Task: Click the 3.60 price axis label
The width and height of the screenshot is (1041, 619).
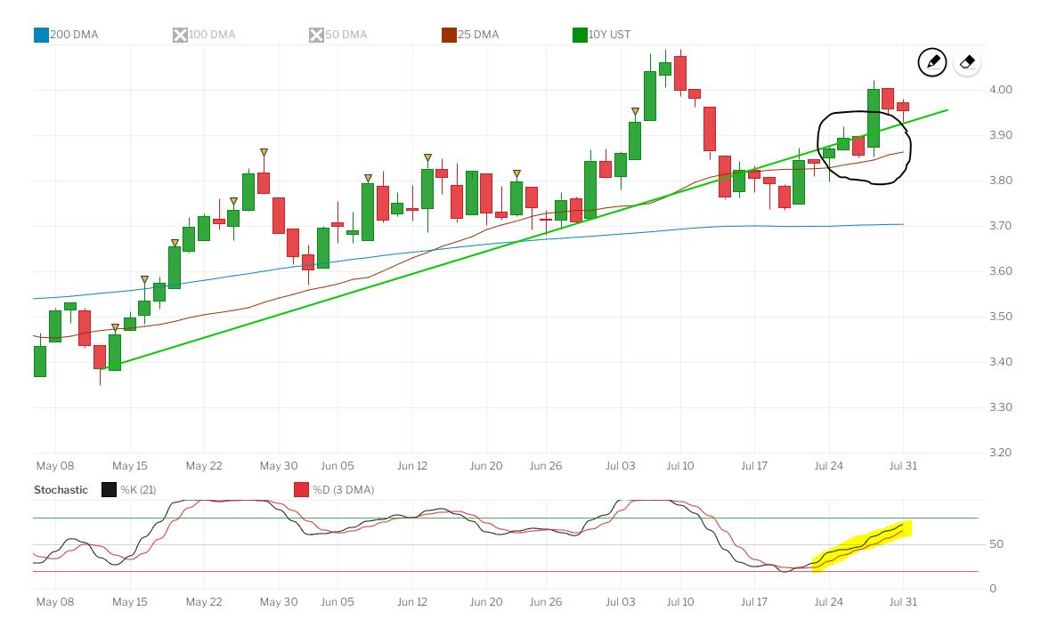Action: (x=1001, y=271)
